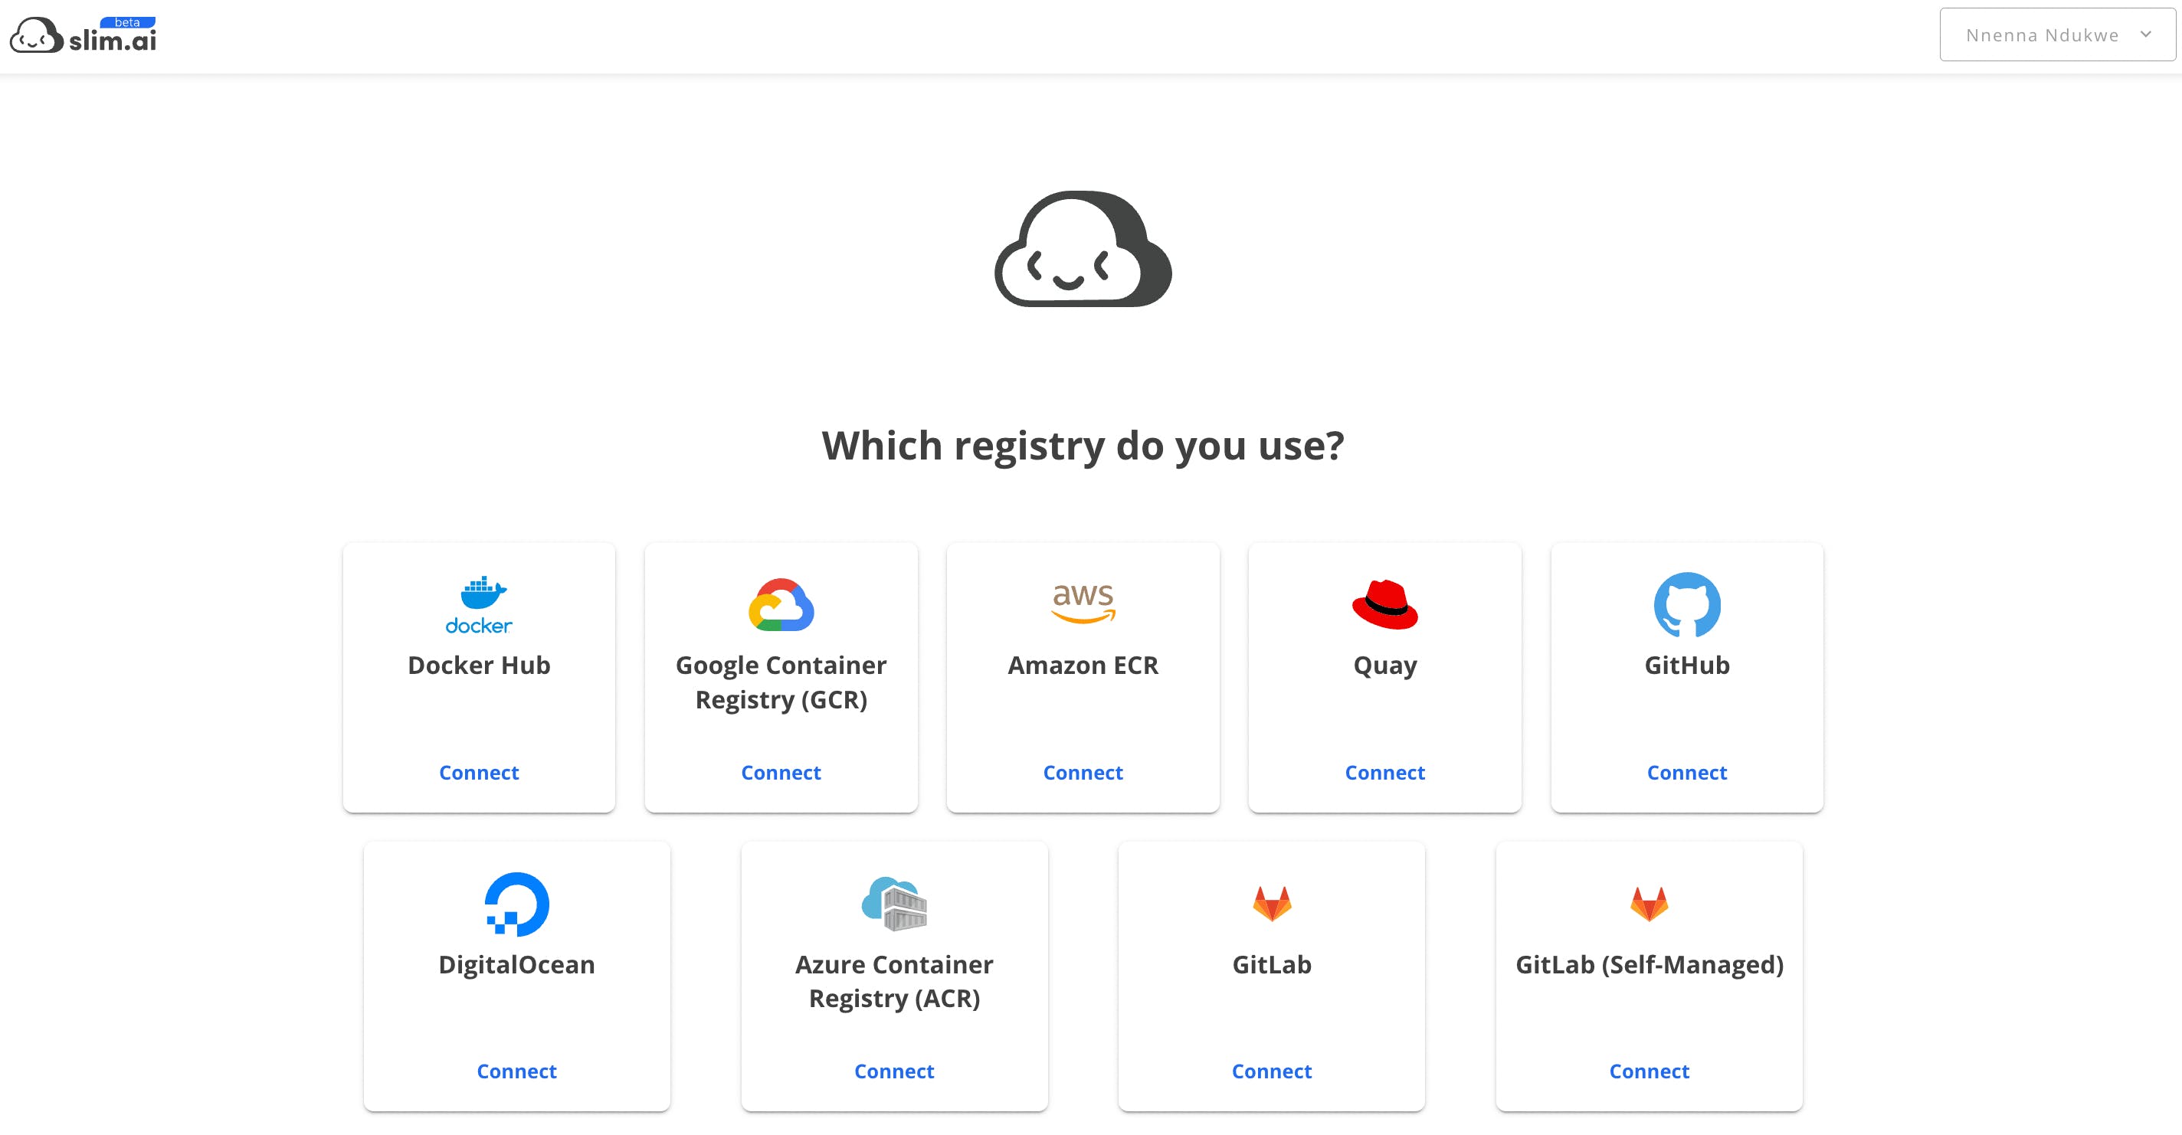The width and height of the screenshot is (2182, 1135).
Task: Click the DigitalOcean logo icon
Action: click(x=516, y=904)
